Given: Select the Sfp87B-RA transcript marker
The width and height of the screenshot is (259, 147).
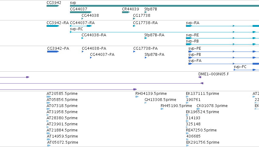Looking at the screenshot, I should 146,38.
